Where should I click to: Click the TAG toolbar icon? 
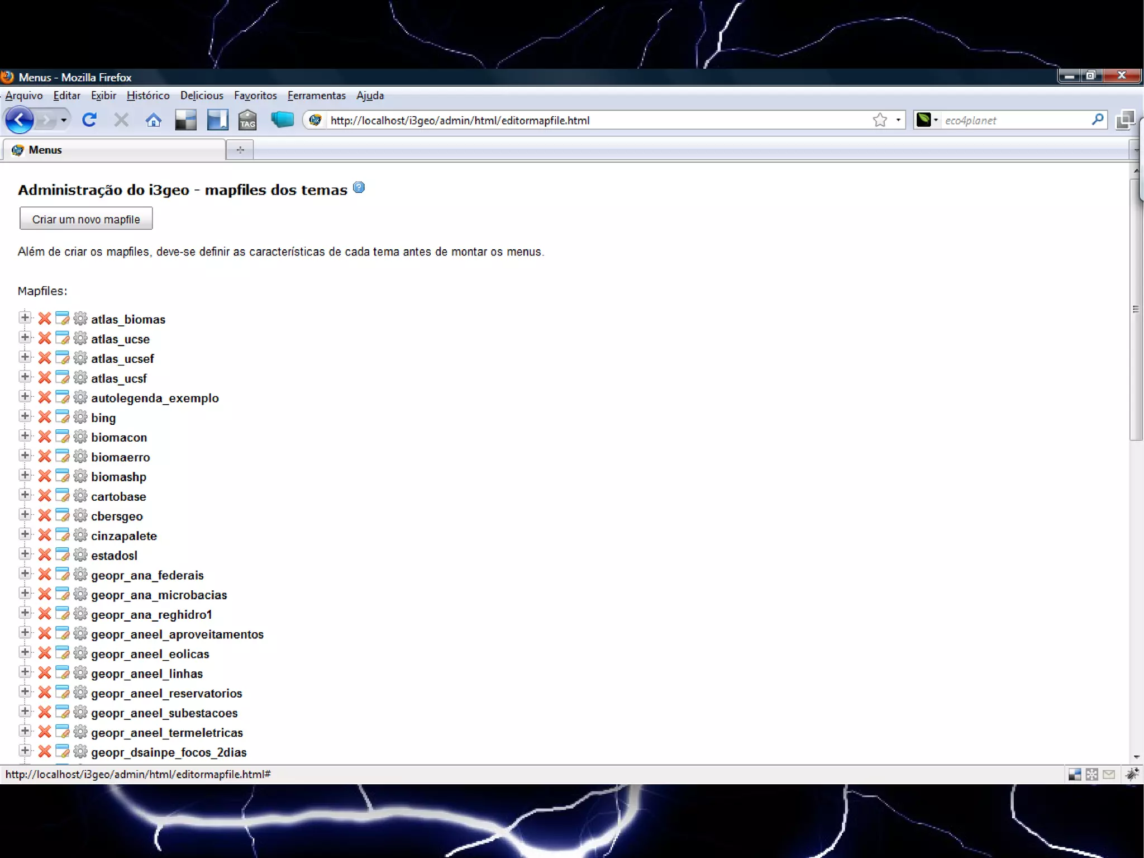[247, 120]
